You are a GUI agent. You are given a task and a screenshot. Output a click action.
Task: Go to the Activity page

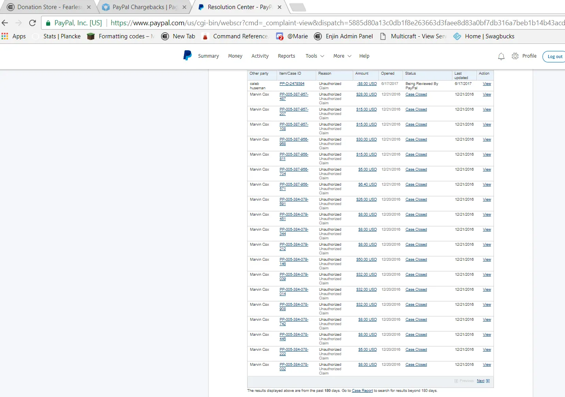[260, 56]
